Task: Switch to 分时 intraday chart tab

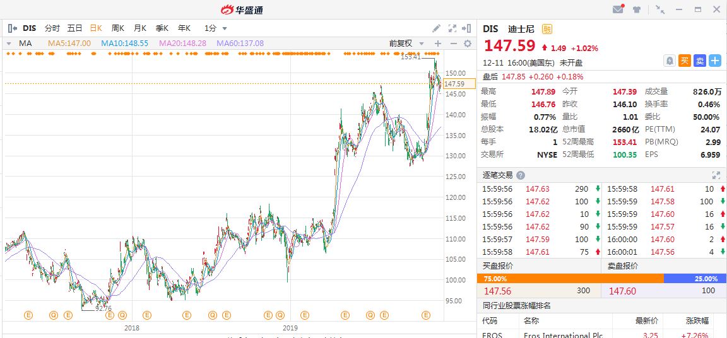Action: pos(52,28)
